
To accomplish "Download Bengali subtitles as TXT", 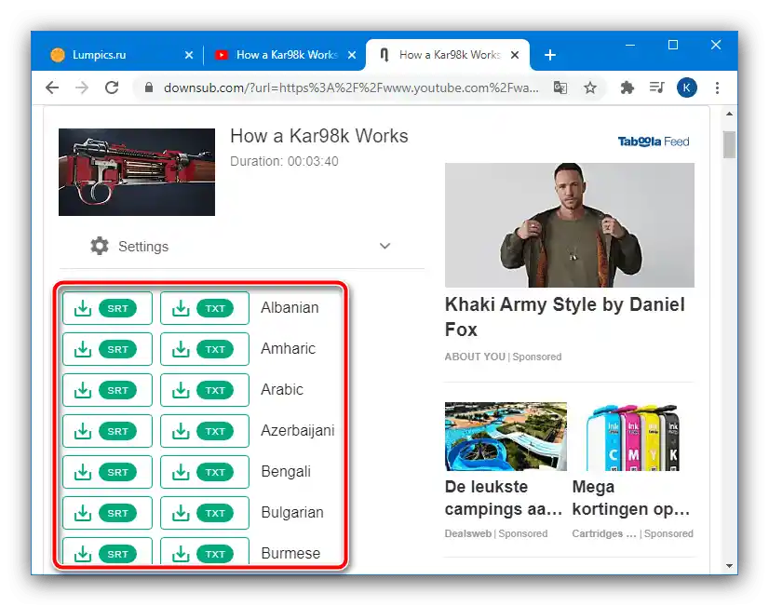I will [205, 472].
